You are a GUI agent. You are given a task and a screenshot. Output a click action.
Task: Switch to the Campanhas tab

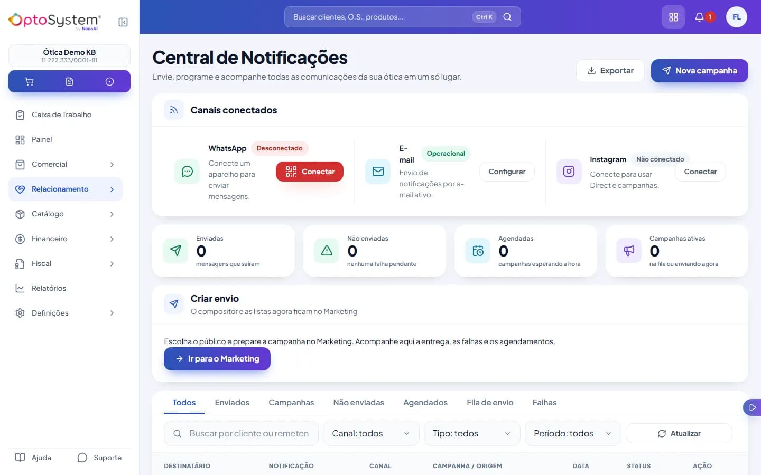coord(291,403)
